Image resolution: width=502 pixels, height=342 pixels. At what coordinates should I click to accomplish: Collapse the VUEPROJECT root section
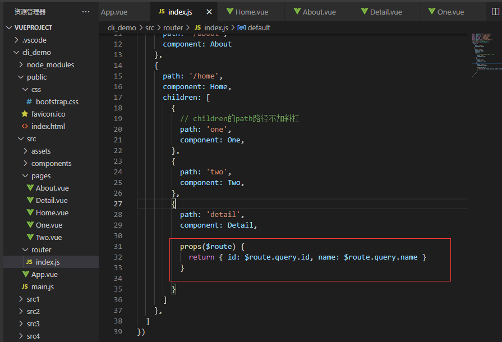click(x=9, y=28)
